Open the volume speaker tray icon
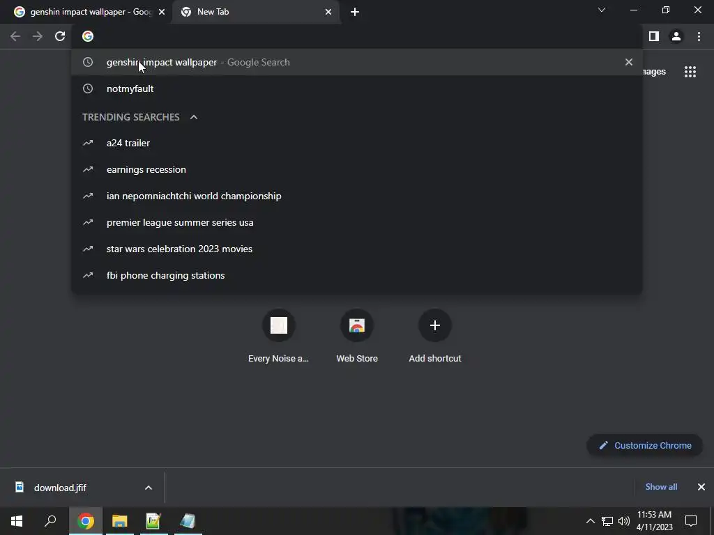 click(x=624, y=521)
